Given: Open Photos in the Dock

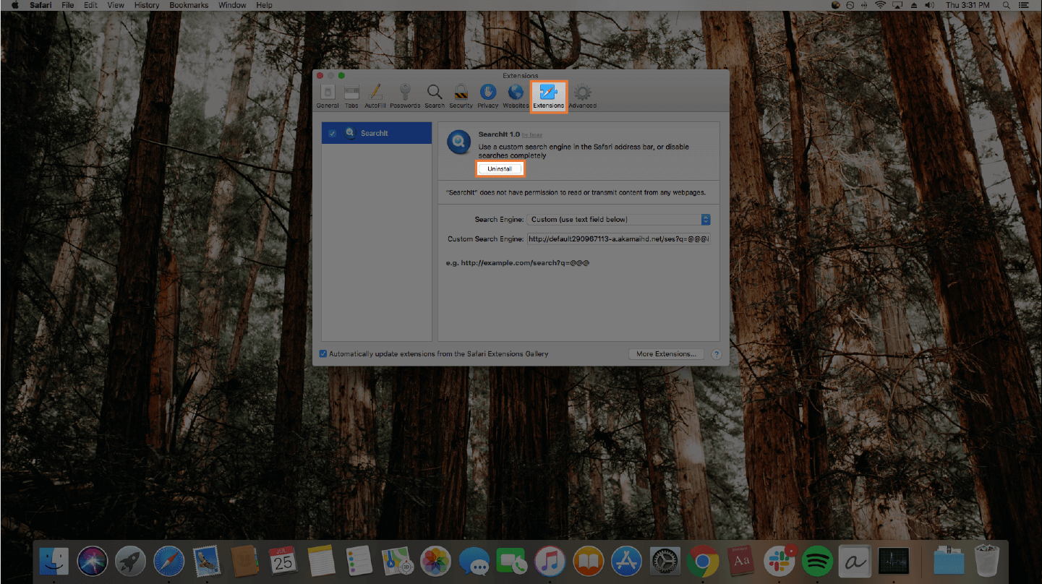Looking at the screenshot, I should click(x=435, y=561).
